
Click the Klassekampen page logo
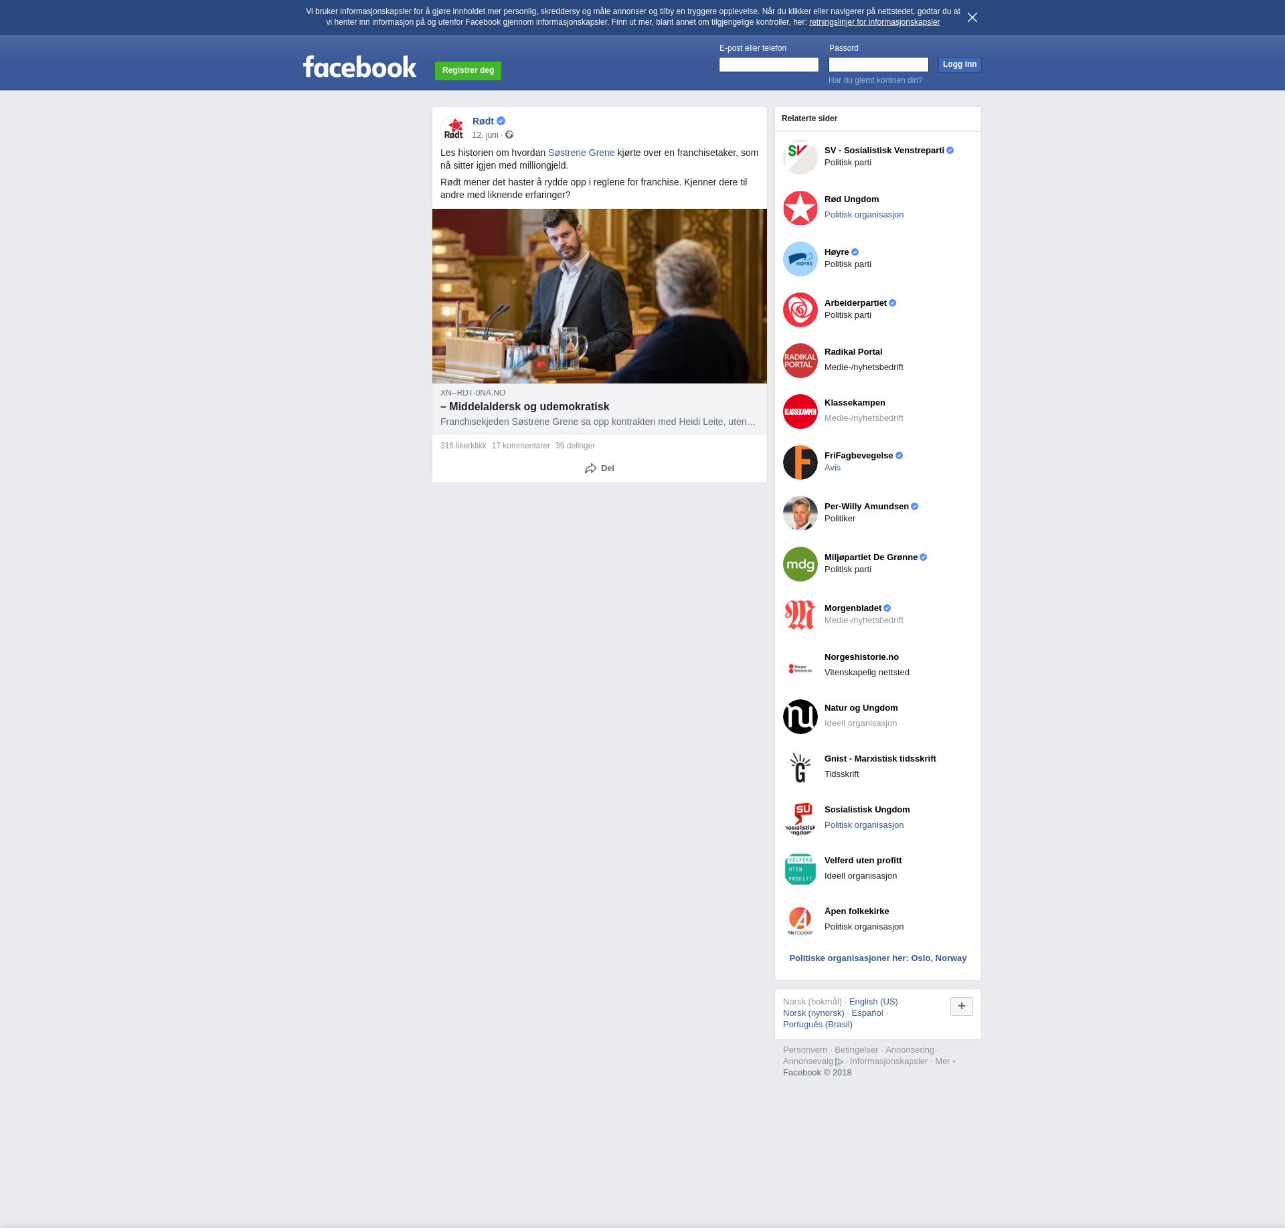[800, 412]
